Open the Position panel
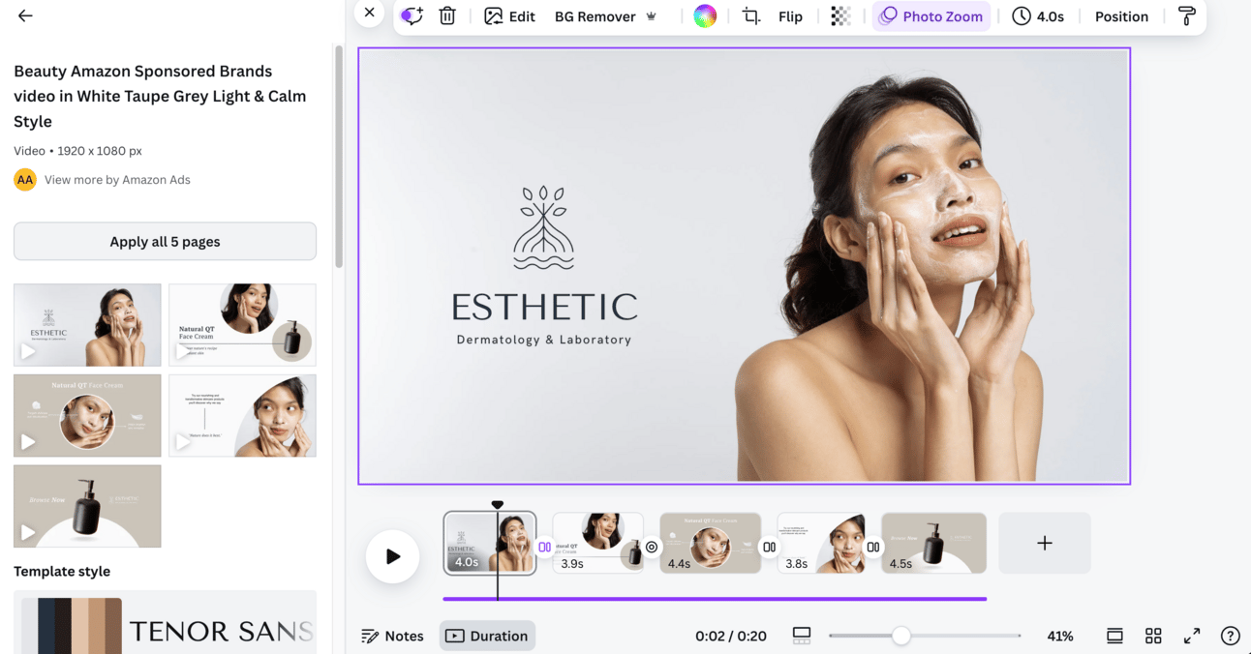The image size is (1251, 654). tap(1121, 16)
